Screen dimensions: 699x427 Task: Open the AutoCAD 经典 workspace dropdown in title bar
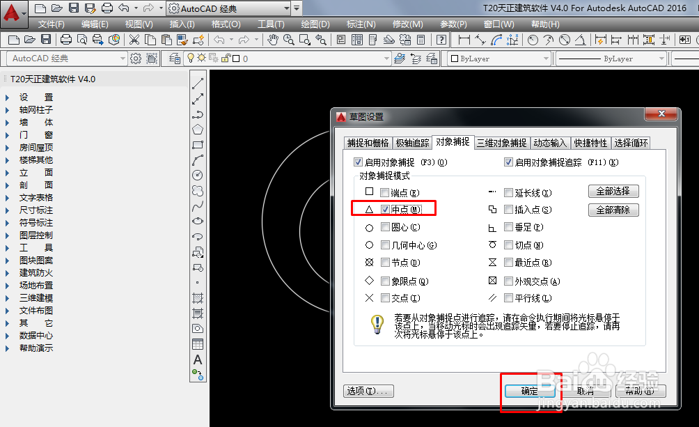coord(287,8)
